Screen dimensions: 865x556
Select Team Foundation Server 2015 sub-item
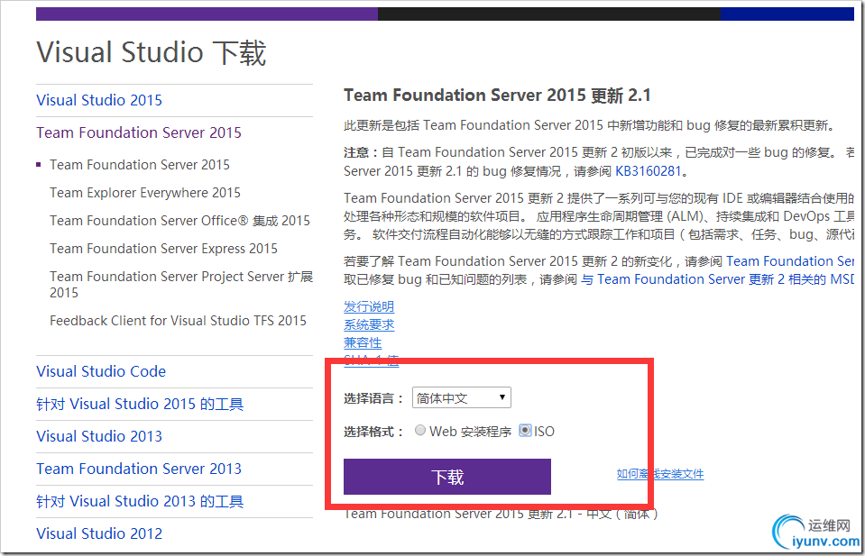140,165
